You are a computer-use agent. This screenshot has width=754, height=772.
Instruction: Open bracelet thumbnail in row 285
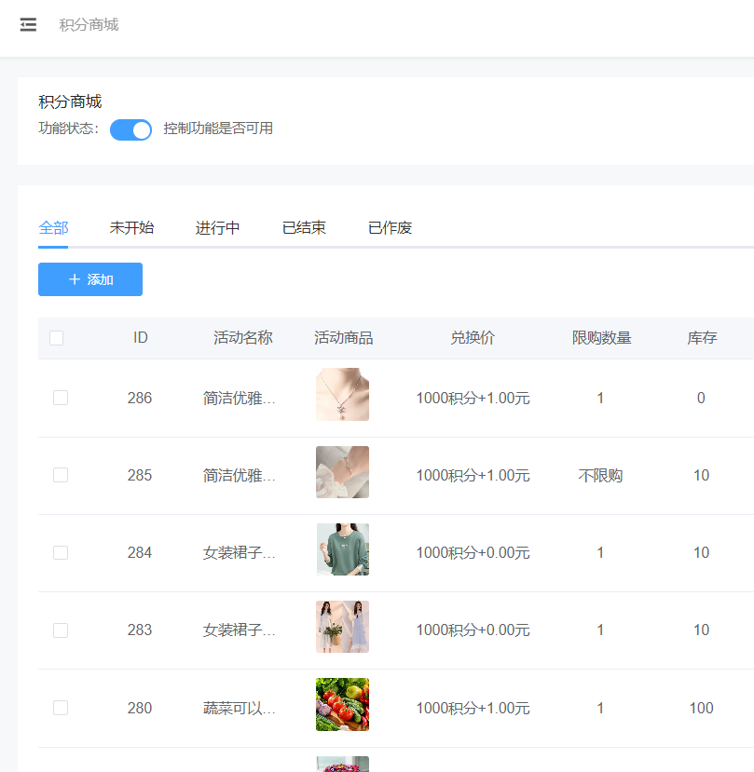pos(342,472)
